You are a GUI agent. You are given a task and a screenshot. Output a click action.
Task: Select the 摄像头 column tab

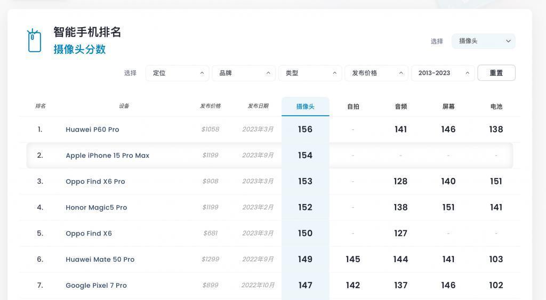[x=306, y=107]
